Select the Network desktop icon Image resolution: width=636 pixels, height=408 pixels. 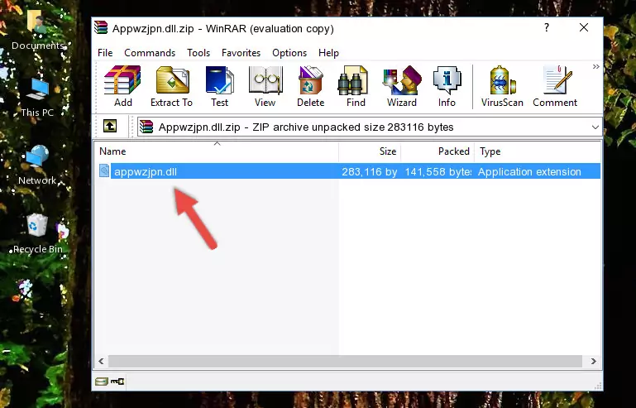pos(37,165)
